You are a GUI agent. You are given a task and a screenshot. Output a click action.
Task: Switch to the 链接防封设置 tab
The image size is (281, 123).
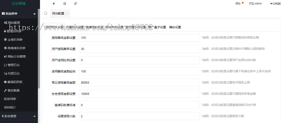click(94, 27)
